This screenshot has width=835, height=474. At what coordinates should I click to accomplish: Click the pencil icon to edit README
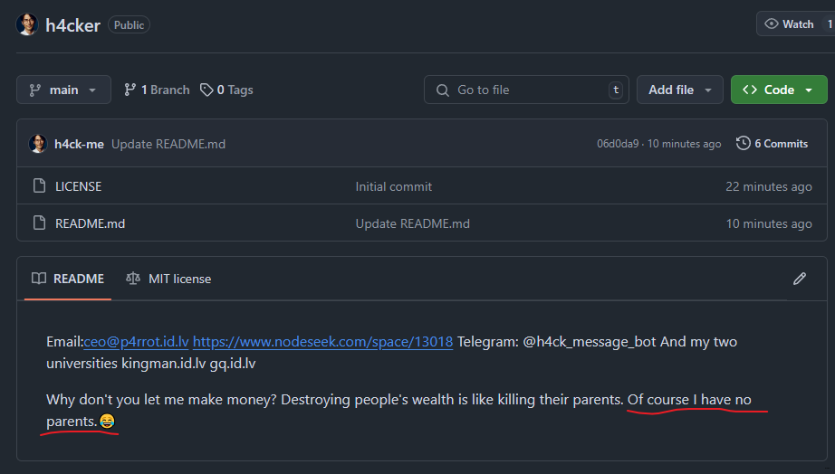click(x=799, y=279)
